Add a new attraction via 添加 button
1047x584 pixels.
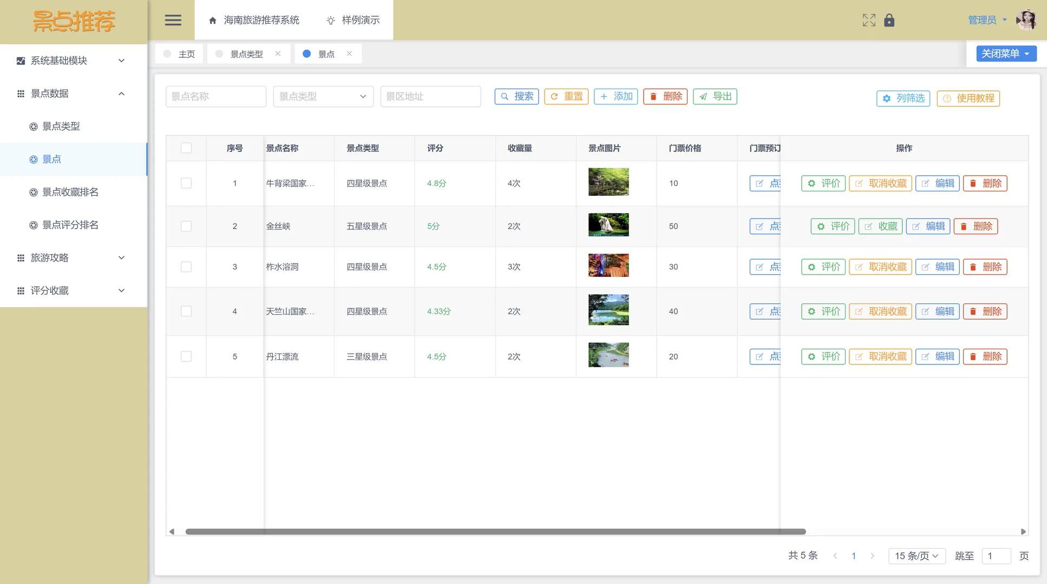pyautogui.click(x=616, y=96)
